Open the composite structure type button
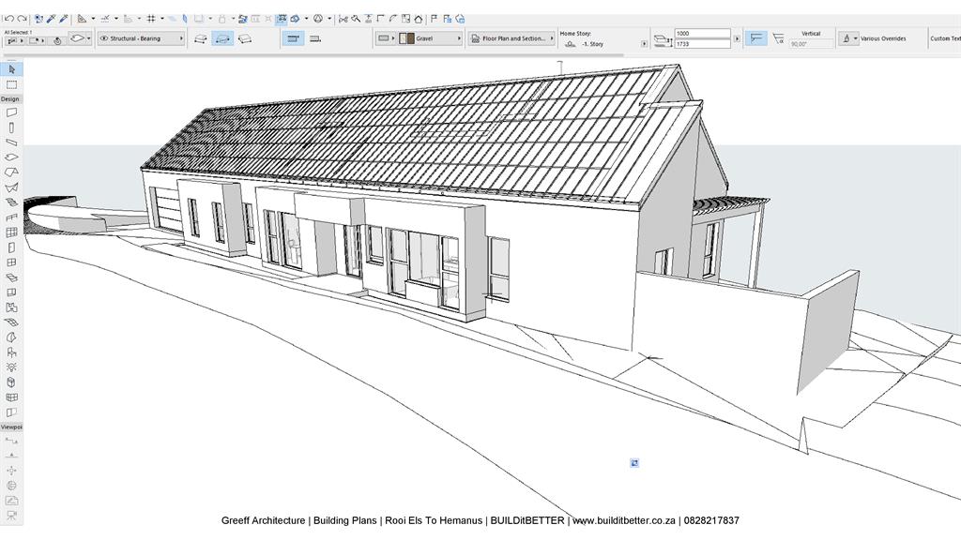The image size is (961, 540). coord(384,38)
